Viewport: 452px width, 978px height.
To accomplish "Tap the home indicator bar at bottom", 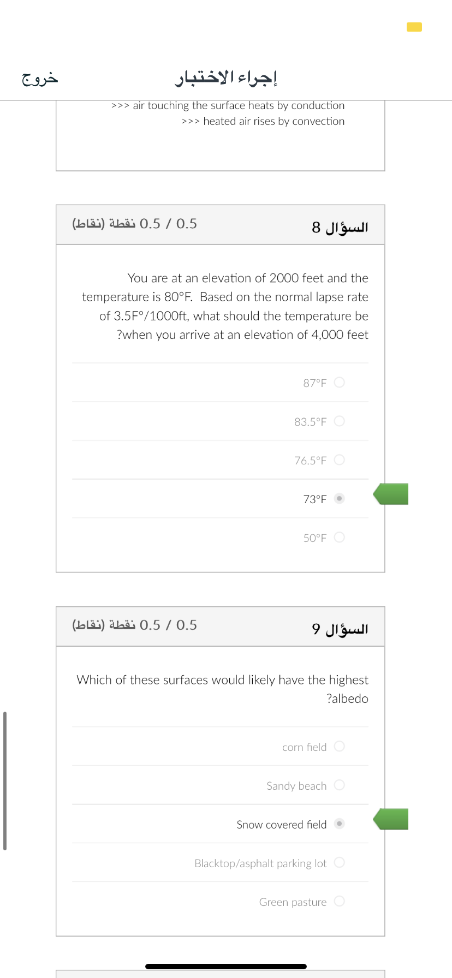I will coord(226,966).
